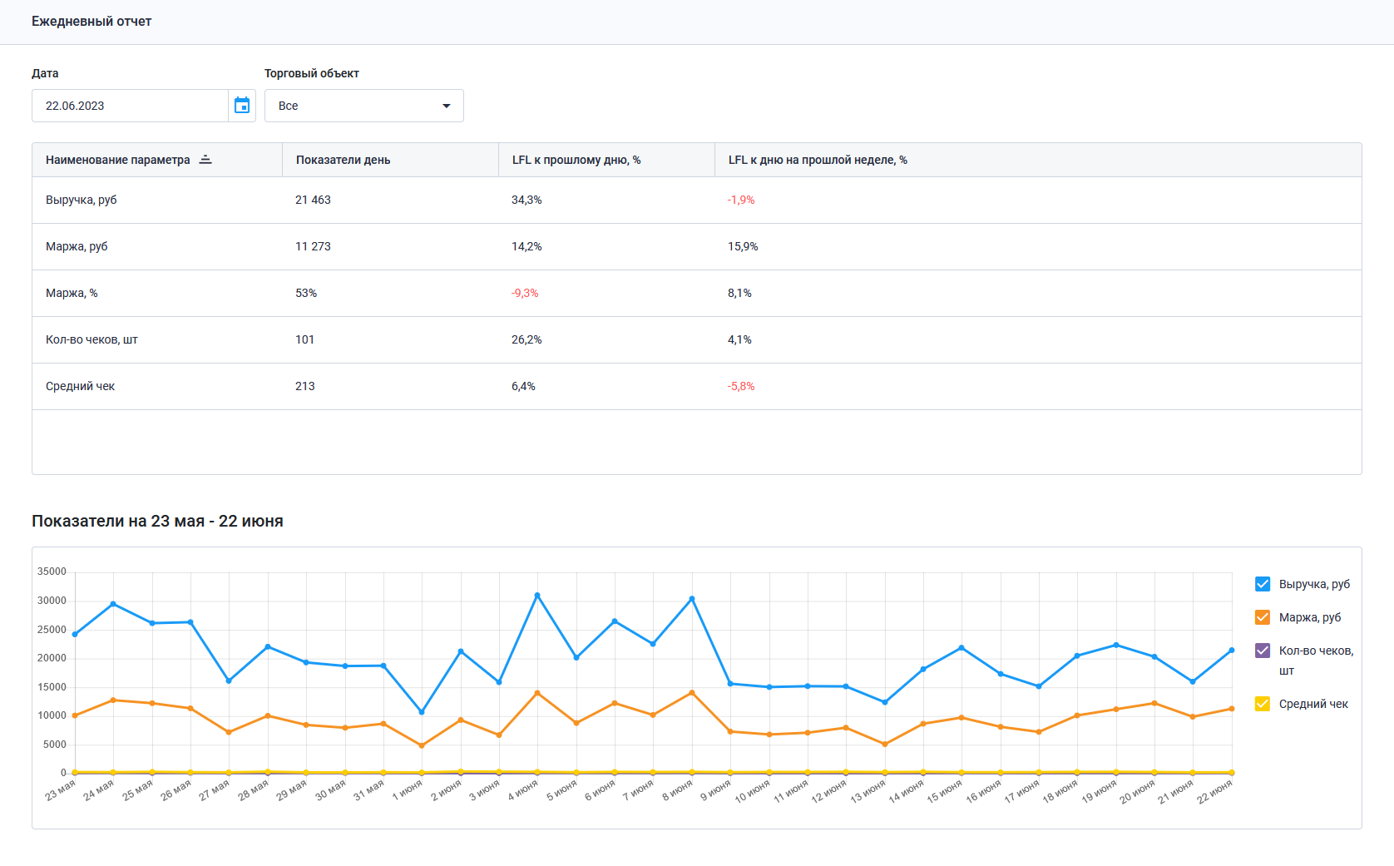Select the Маржа, % row label
Image resolution: width=1394 pixels, height=866 pixels.
tap(72, 293)
